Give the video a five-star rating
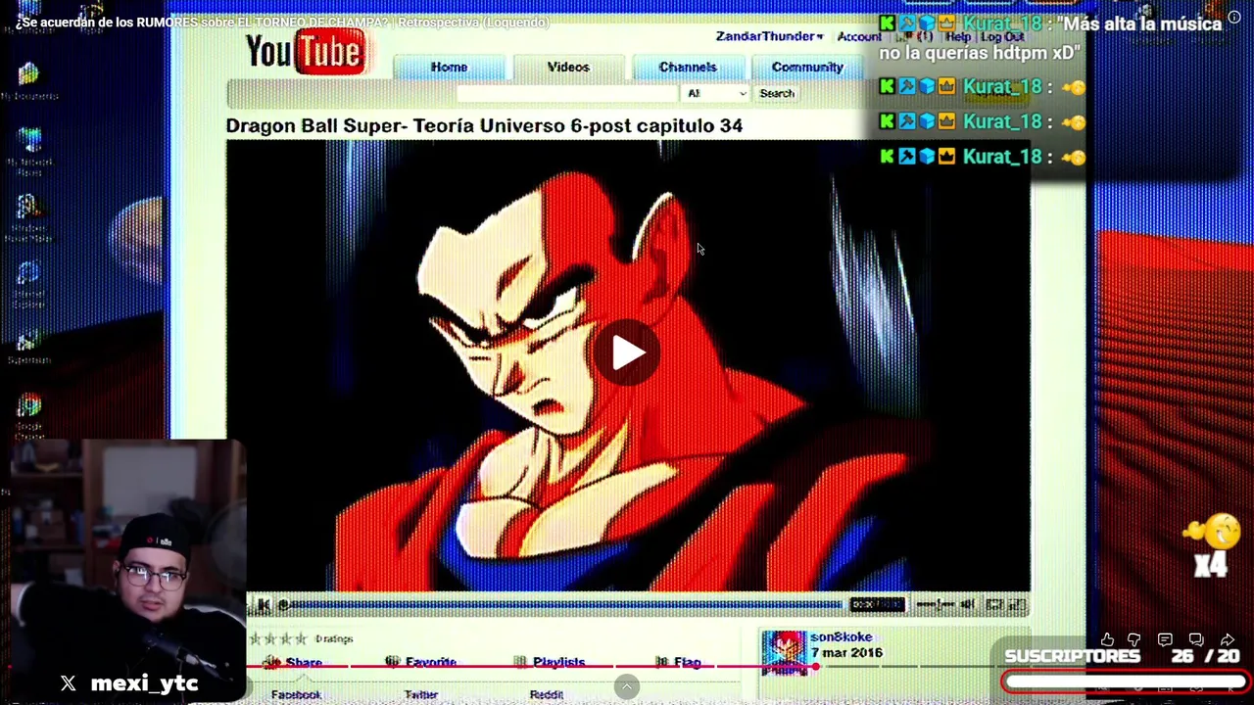Screen dimensions: 1254x705 tap(302, 638)
